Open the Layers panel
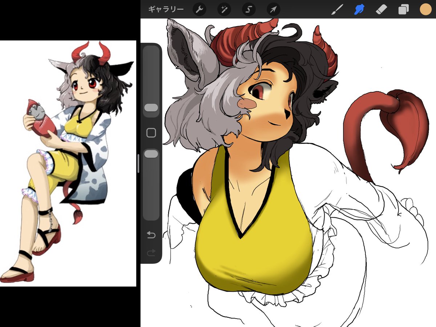Viewport: 436px width, 327px height. click(403, 9)
